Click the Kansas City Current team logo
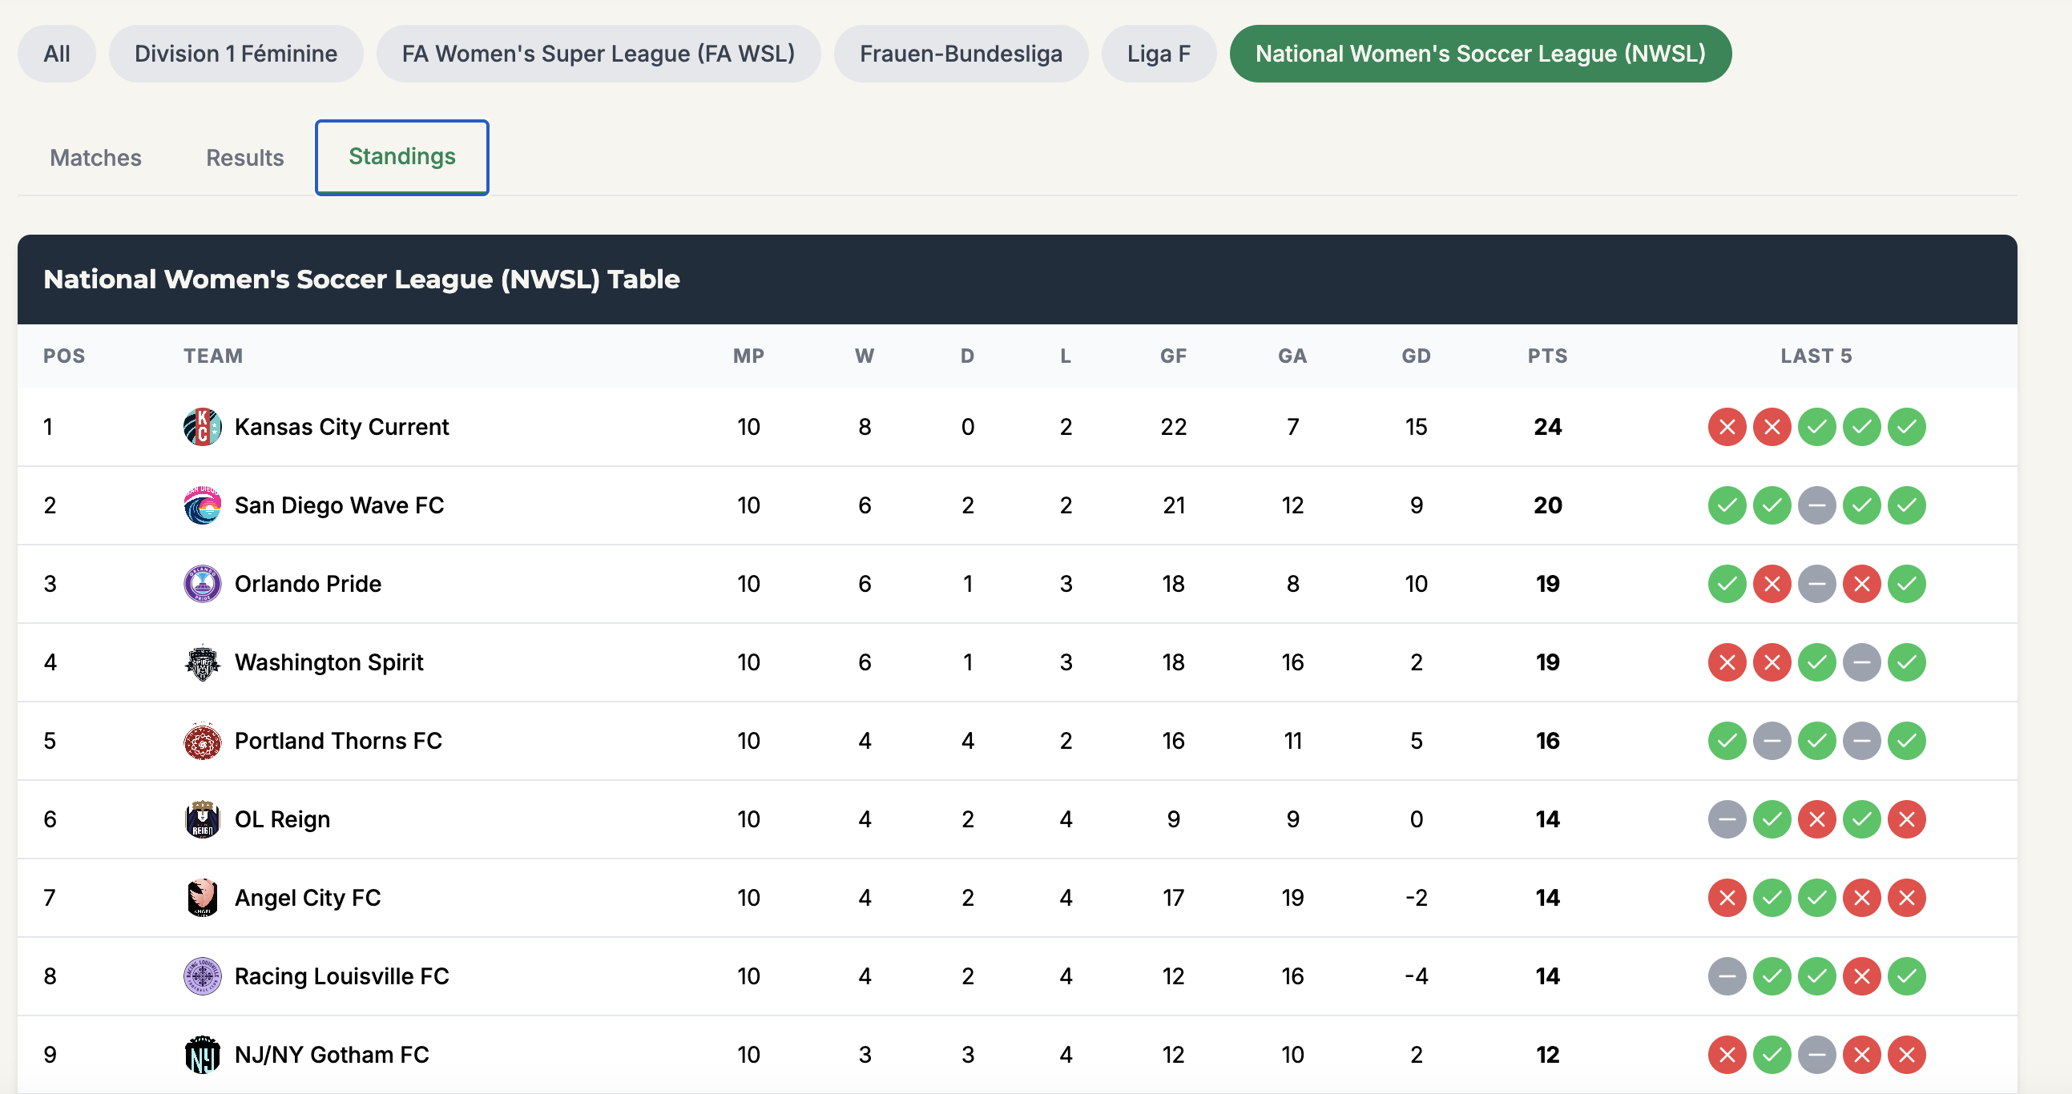Image resolution: width=2072 pixels, height=1094 pixels. [202, 427]
